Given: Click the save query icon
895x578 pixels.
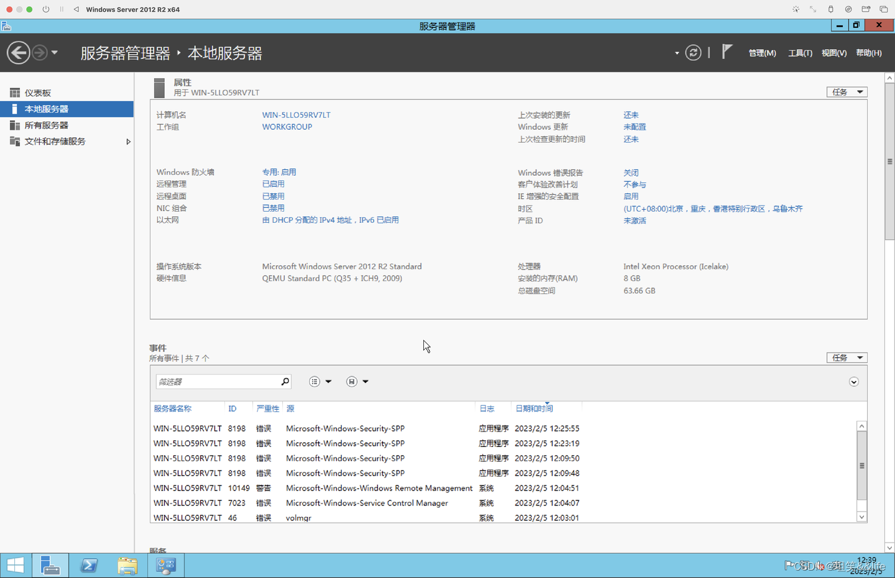Looking at the screenshot, I should pos(352,381).
